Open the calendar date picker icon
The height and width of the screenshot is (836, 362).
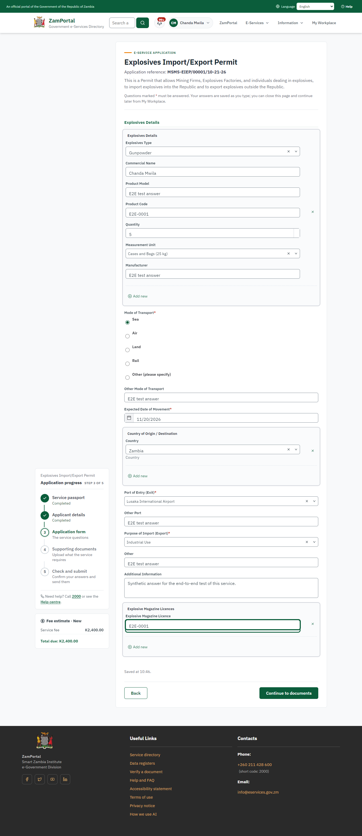click(x=129, y=418)
